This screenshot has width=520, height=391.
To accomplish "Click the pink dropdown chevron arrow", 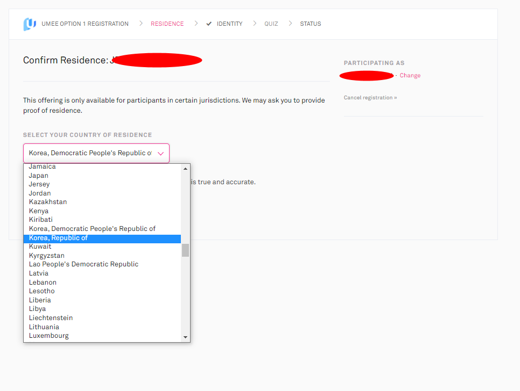I will pos(161,154).
